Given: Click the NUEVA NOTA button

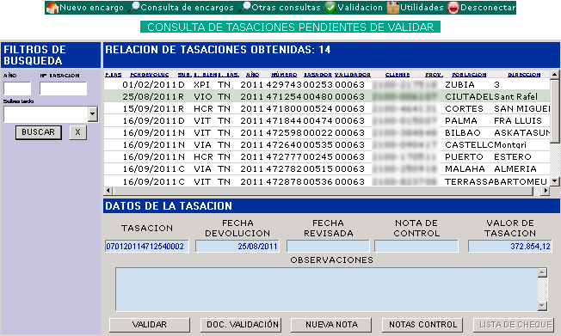Looking at the screenshot, I should point(331,325).
